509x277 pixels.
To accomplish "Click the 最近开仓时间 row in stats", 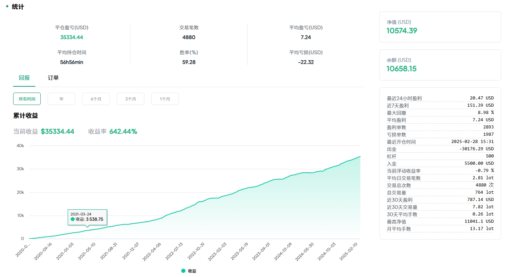I will coord(440,142).
